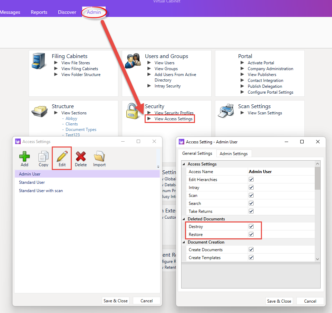Collapse the Document Creation section
This screenshot has height=313, width=332.
184,242
